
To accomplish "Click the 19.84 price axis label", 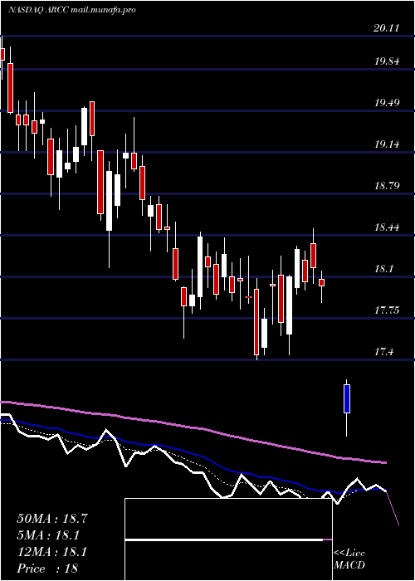I will point(387,61).
